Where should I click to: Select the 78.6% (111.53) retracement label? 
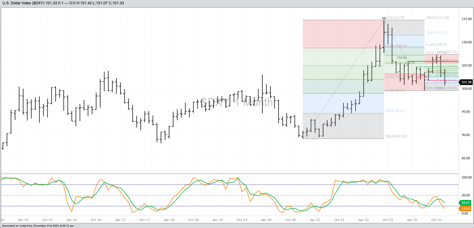click(436, 33)
